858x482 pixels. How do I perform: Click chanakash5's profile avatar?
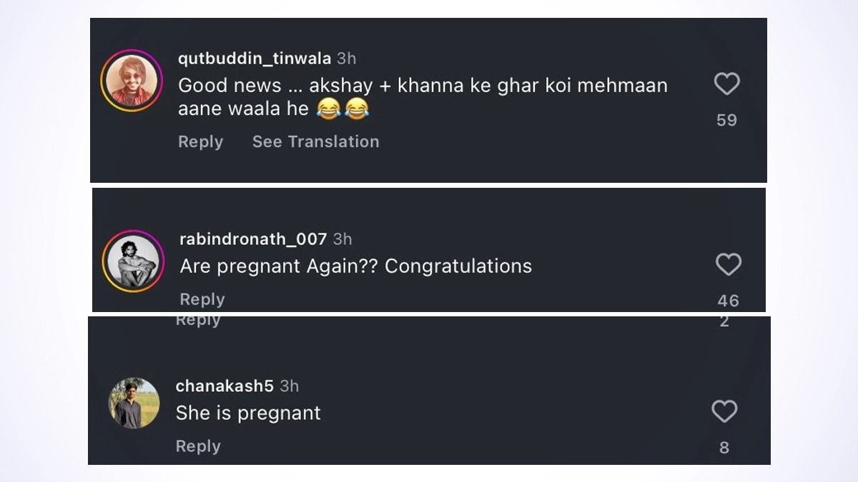134,403
